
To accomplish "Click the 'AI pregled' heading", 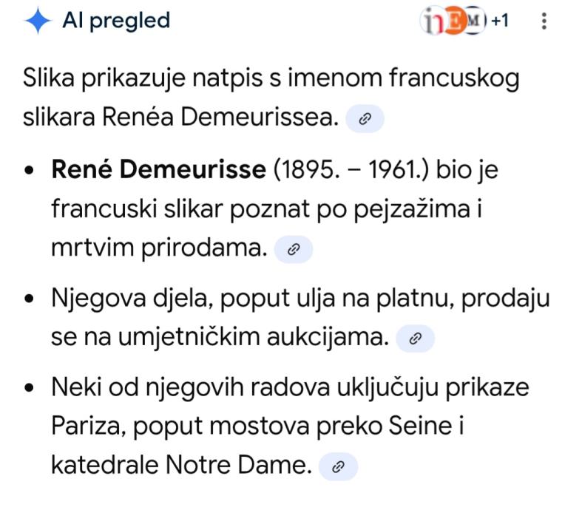I will click(x=116, y=21).
